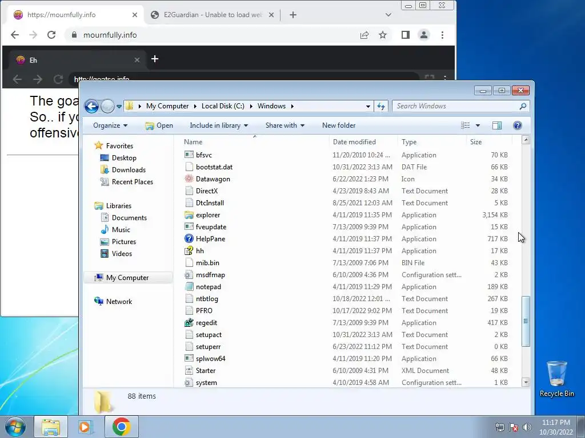Select the msdfmap configuration file icon
The height and width of the screenshot is (438, 585).
[189, 275]
